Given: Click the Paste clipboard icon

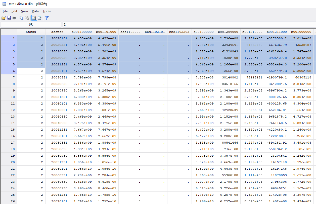Looking at the screenshot, I should [27, 18].
